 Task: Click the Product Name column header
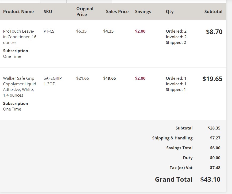(18, 12)
